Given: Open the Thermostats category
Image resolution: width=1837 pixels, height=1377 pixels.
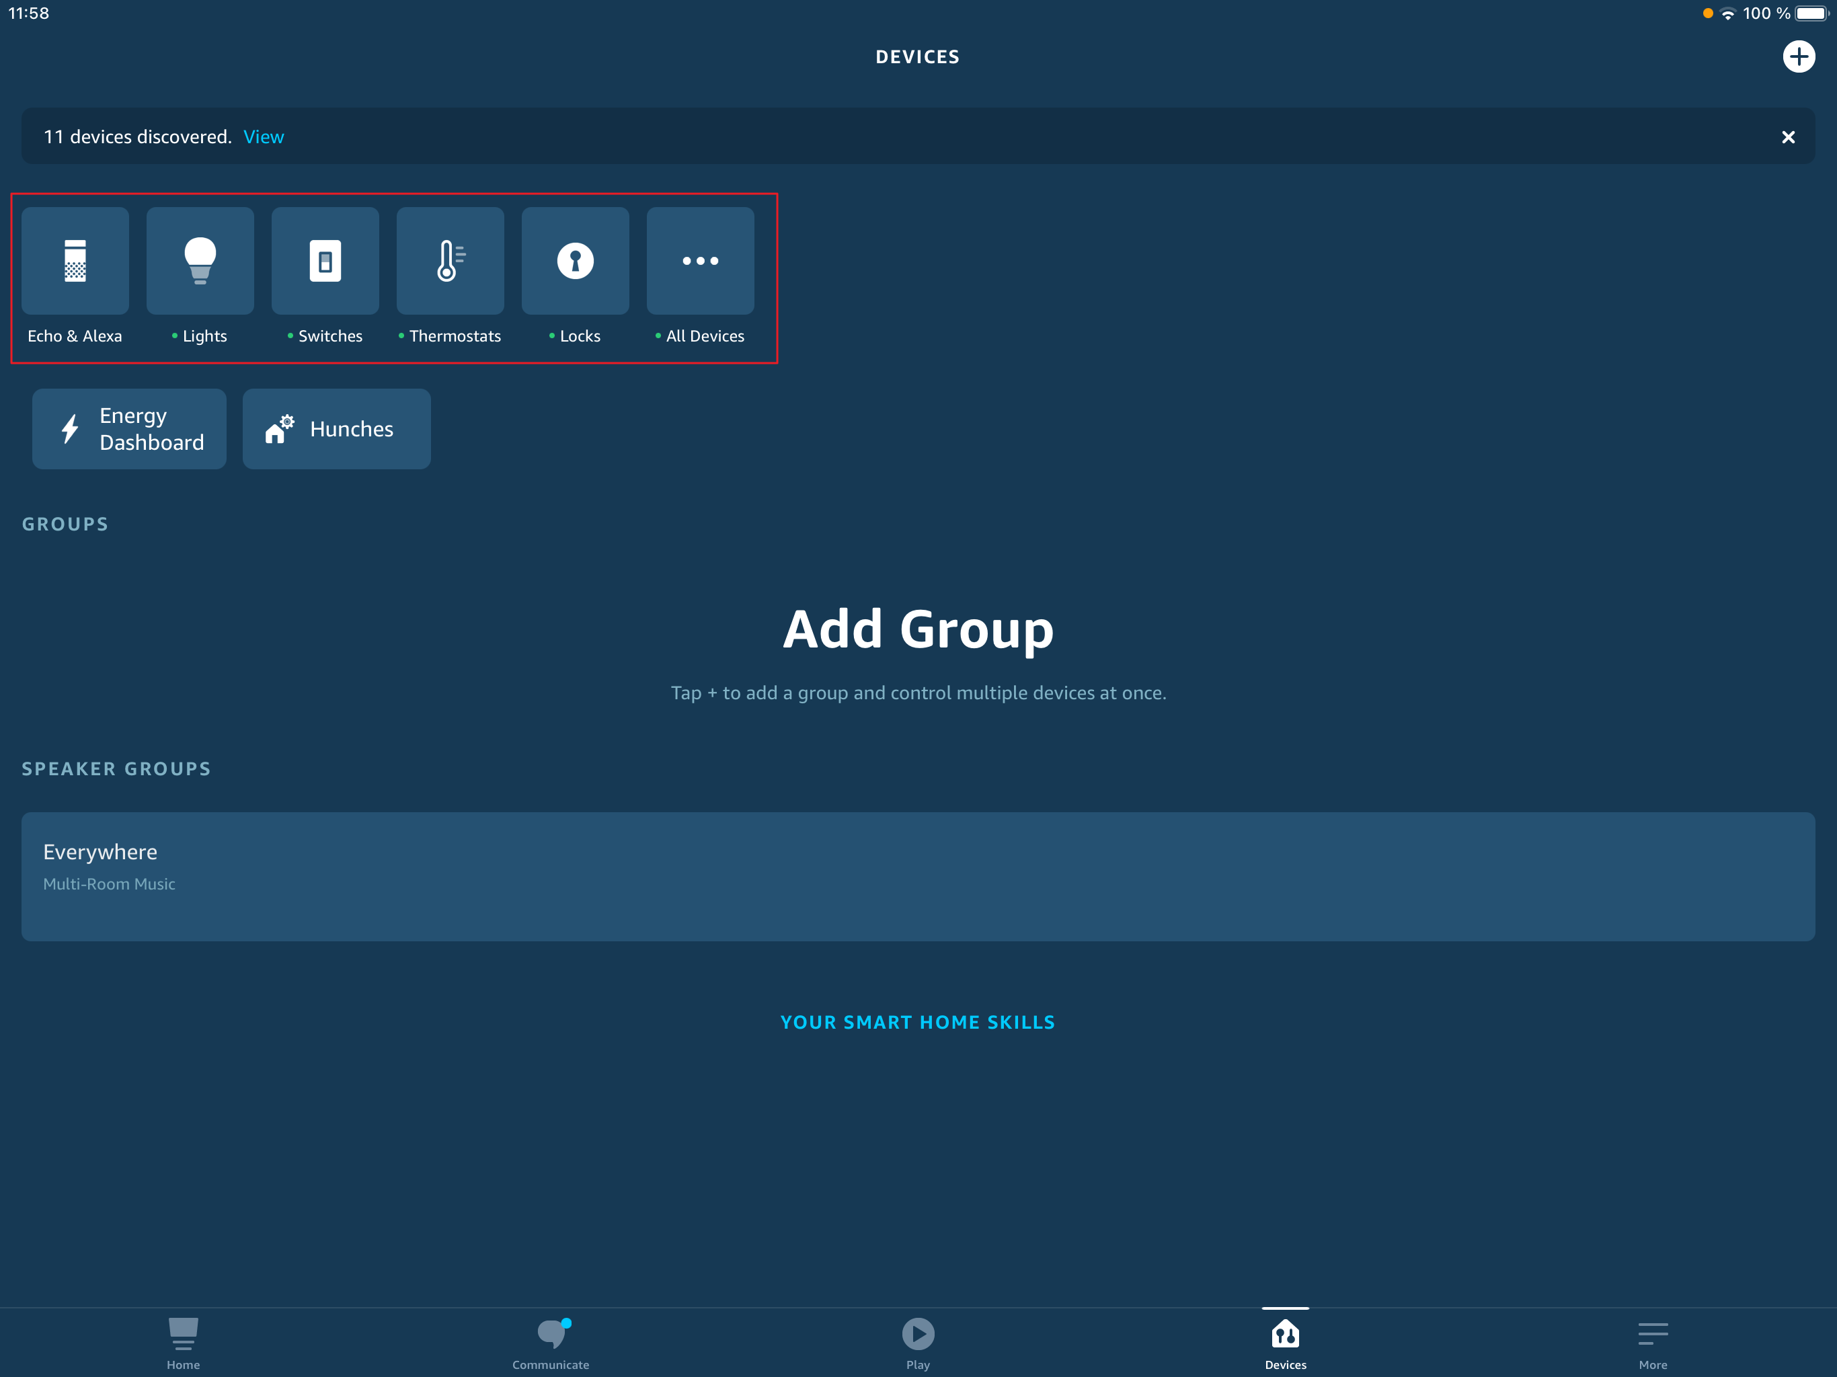Looking at the screenshot, I should [x=450, y=261].
